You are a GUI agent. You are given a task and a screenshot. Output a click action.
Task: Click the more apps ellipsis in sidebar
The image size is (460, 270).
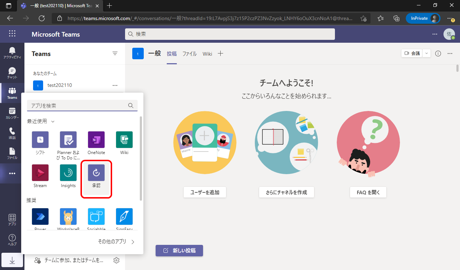point(12,173)
